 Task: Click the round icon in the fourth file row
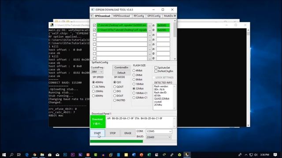[x=153, y=39]
